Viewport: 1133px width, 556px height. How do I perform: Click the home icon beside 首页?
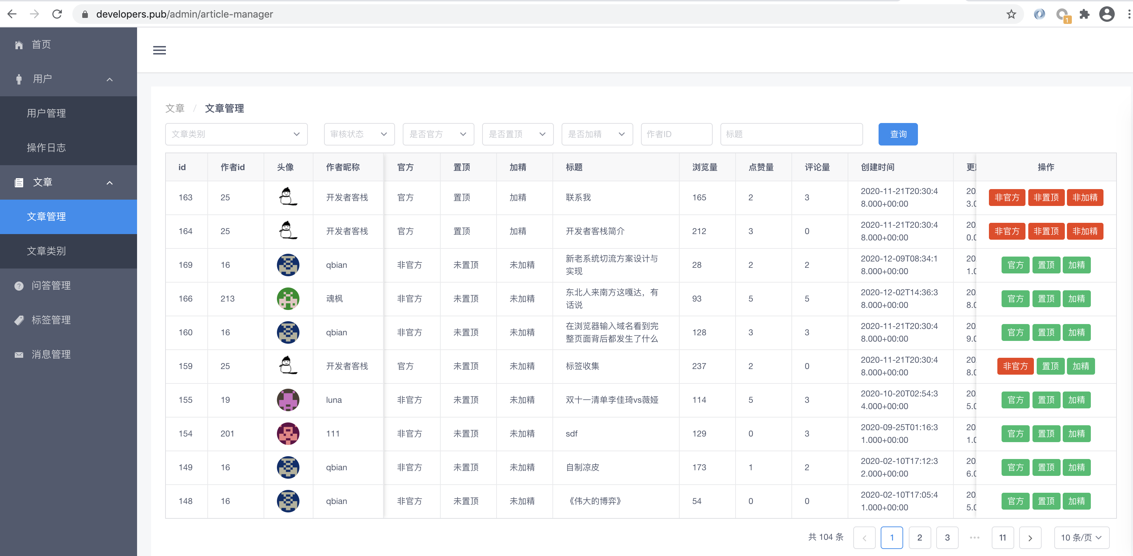[19, 45]
